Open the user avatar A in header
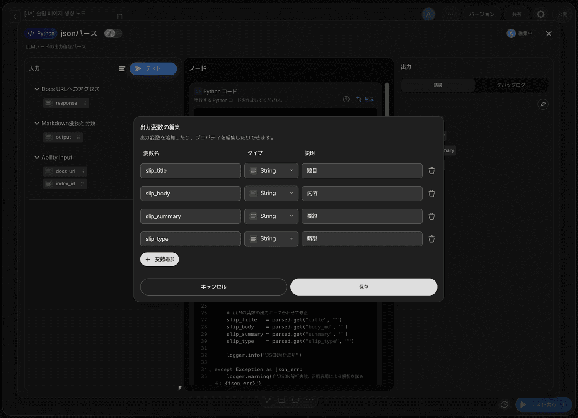578x418 pixels. (428, 14)
